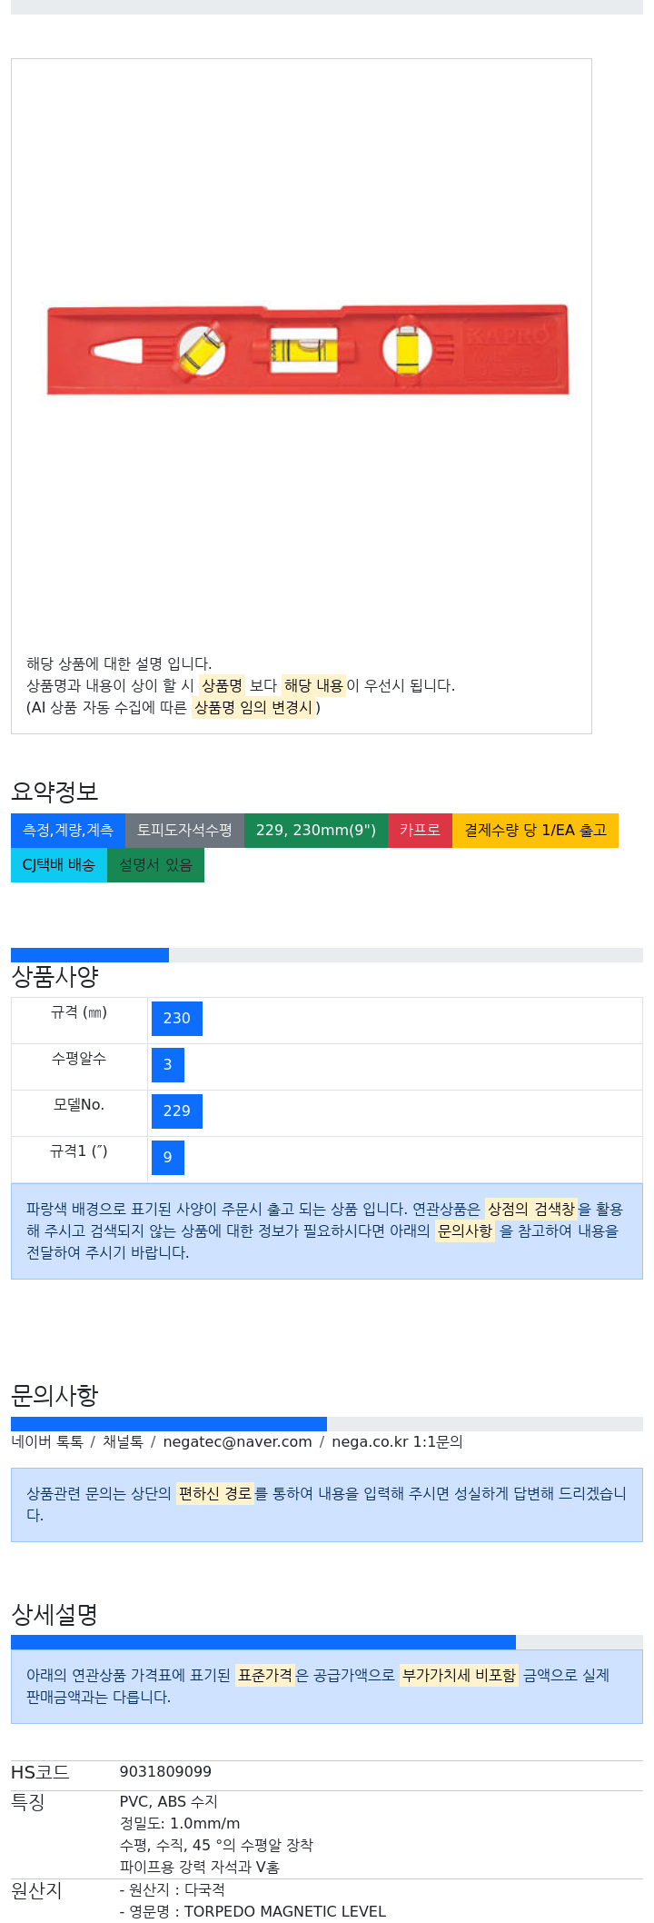
Task: Click the blue progress bar under 문의사항
Action: coord(169,1424)
